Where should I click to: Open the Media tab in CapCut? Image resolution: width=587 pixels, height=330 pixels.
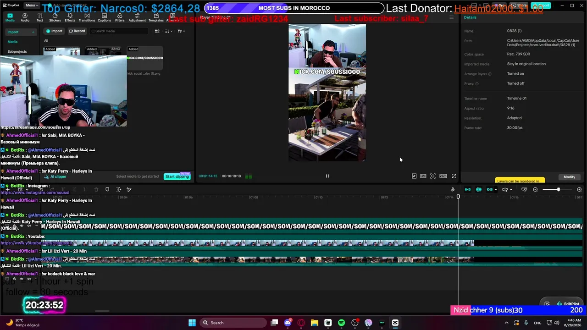[x=10, y=17]
